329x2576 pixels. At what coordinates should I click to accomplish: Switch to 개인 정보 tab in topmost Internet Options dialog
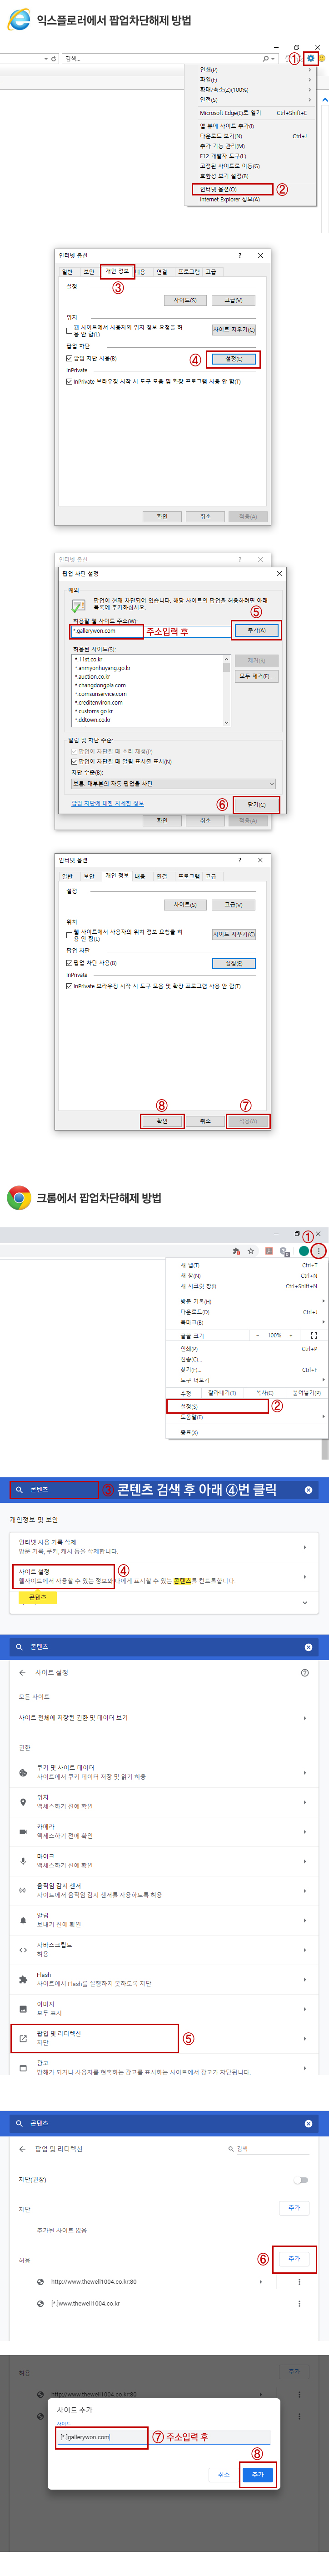pyautogui.click(x=118, y=271)
